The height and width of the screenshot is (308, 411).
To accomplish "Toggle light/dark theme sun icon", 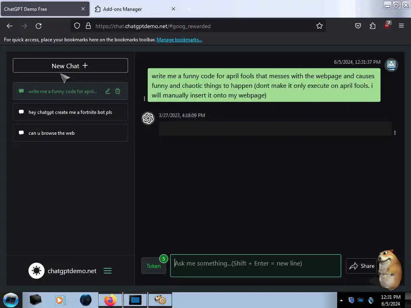I will [x=37, y=271].
